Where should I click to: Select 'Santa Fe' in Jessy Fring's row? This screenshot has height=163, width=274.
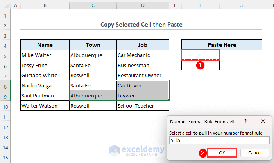tap(93, 65)
